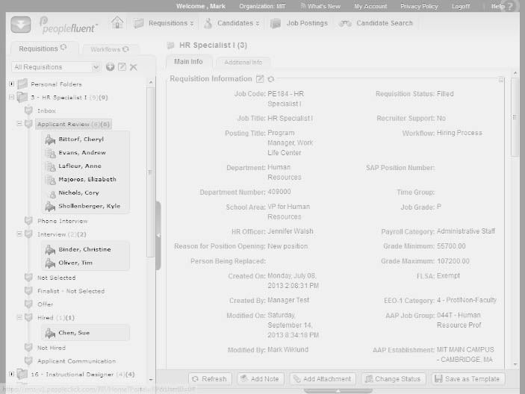Screen dimensions: 525x394
Task: Expand the Personal Folders tree node
Action: (x=12, y=84)
